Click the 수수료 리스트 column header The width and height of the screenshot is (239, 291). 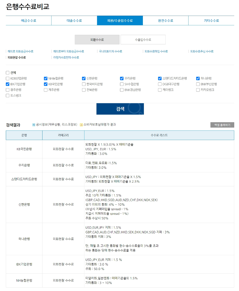[x=159, y=135]
